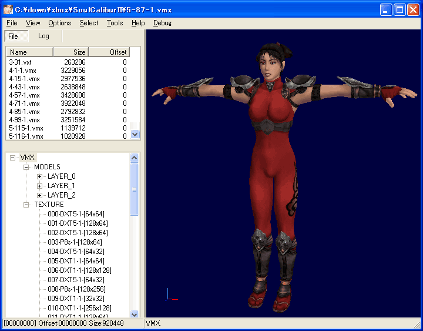Screen dimensions: 423x331
Task: Sort file list by Name column
Action: point(30,52)
